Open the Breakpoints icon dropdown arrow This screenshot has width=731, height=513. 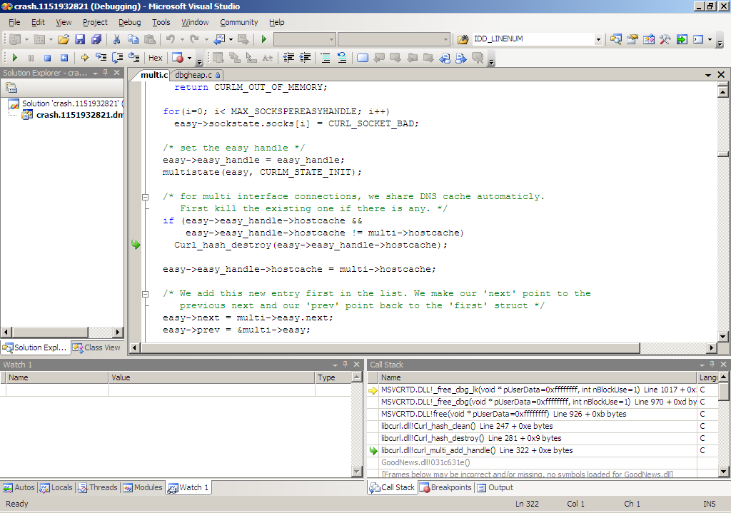point(189,58)
